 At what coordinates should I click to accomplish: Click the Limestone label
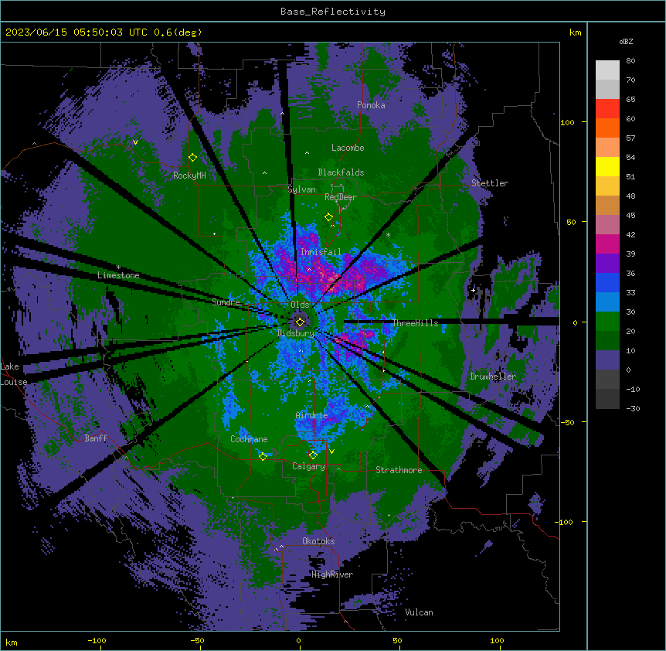[x=118, y=275]
